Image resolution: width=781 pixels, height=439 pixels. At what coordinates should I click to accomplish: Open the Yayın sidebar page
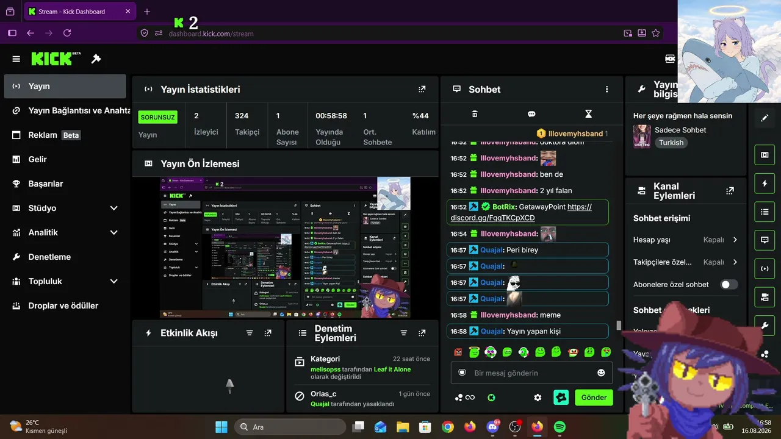point(65,86)
